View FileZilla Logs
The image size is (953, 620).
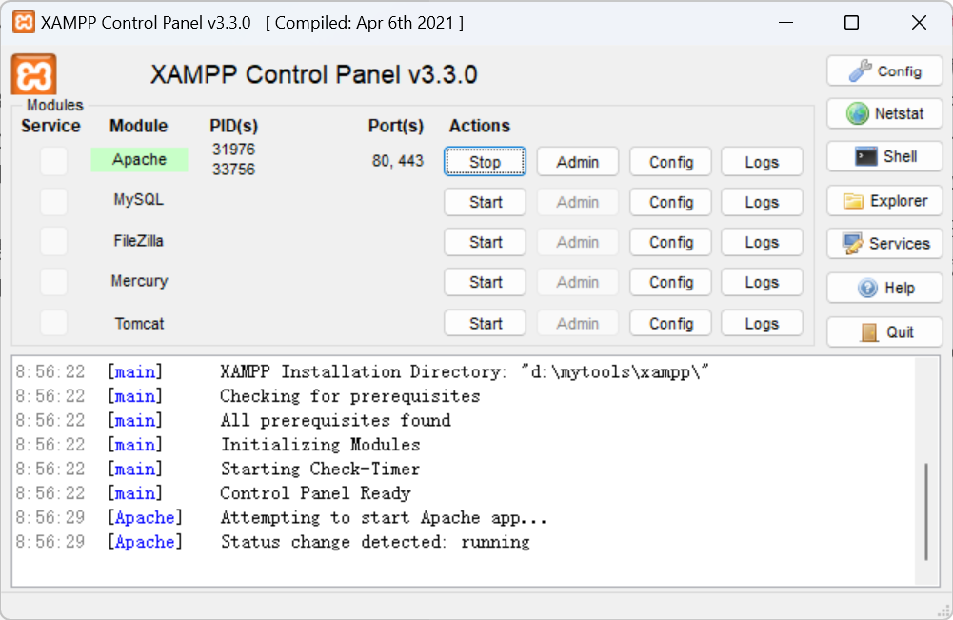click(x=762, y=242)
